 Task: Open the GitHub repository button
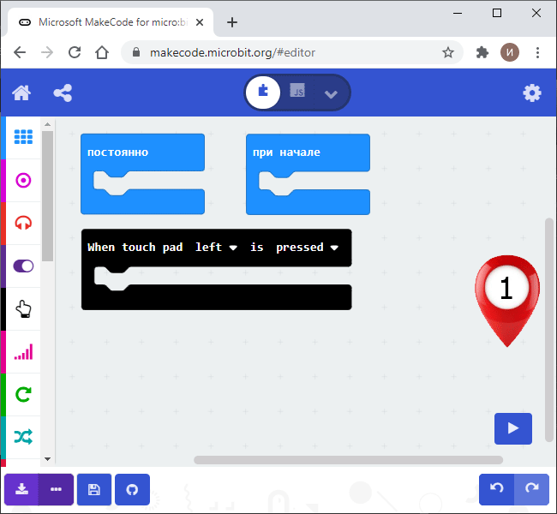pos(132,489)
